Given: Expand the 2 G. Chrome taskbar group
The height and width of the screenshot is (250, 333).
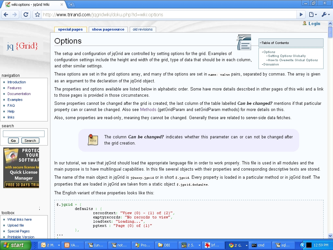Looking at the screenshot, I should [x=246, y=245].
